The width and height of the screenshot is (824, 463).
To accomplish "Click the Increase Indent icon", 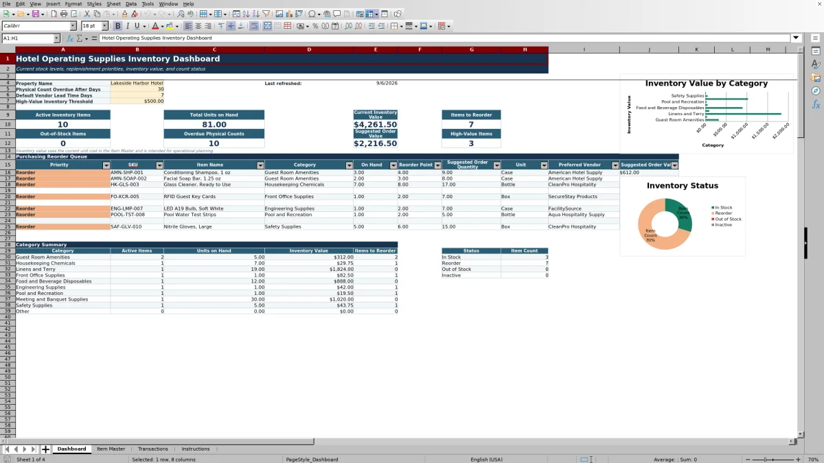I will coord(371,26).
